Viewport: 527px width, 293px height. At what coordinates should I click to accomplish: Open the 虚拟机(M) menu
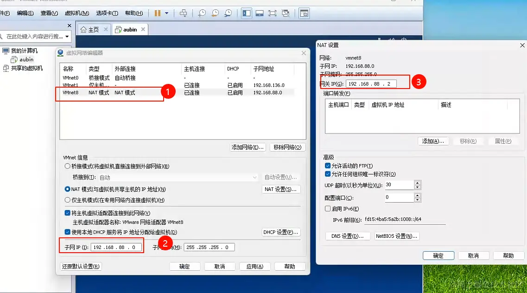[x=77, y=13]
